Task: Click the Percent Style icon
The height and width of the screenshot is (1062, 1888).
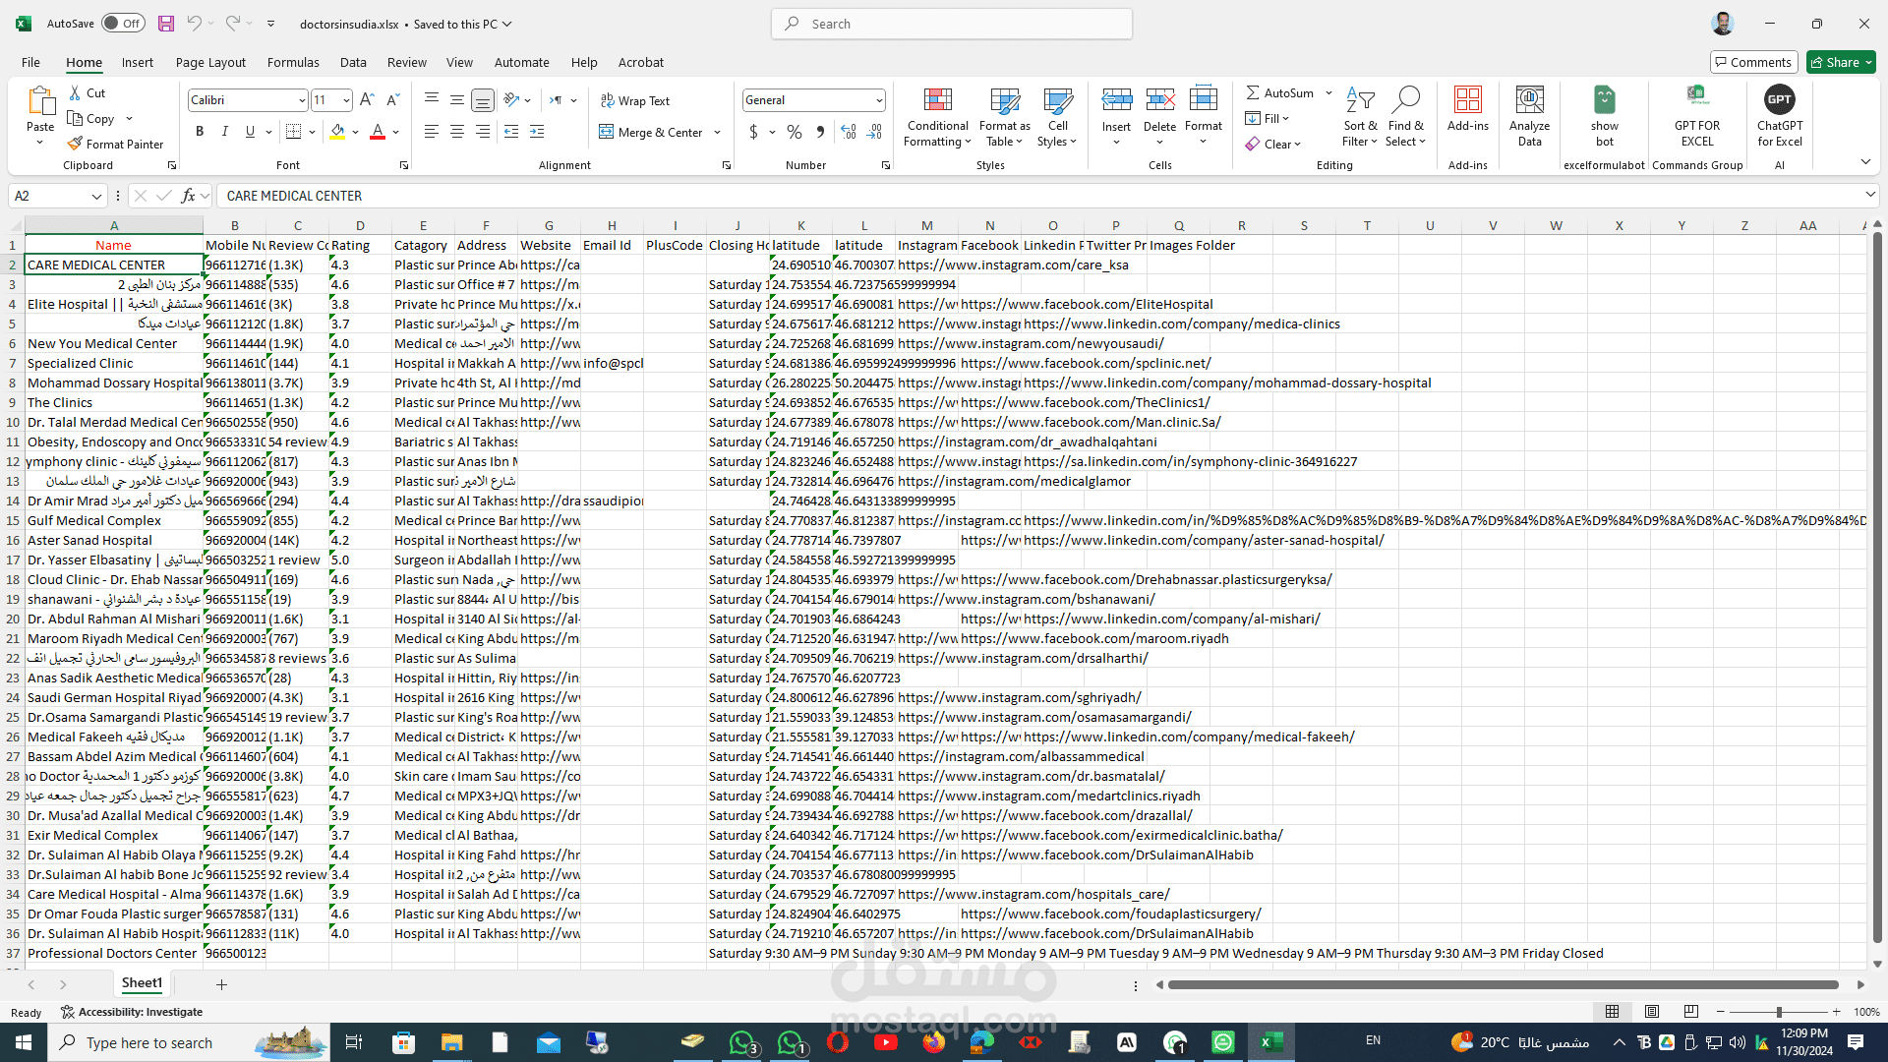Action: tap(795, 132)
